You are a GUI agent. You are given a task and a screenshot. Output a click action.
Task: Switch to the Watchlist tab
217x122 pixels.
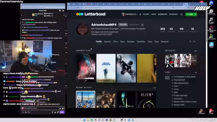pyautogui.click(x=141, y=41)
